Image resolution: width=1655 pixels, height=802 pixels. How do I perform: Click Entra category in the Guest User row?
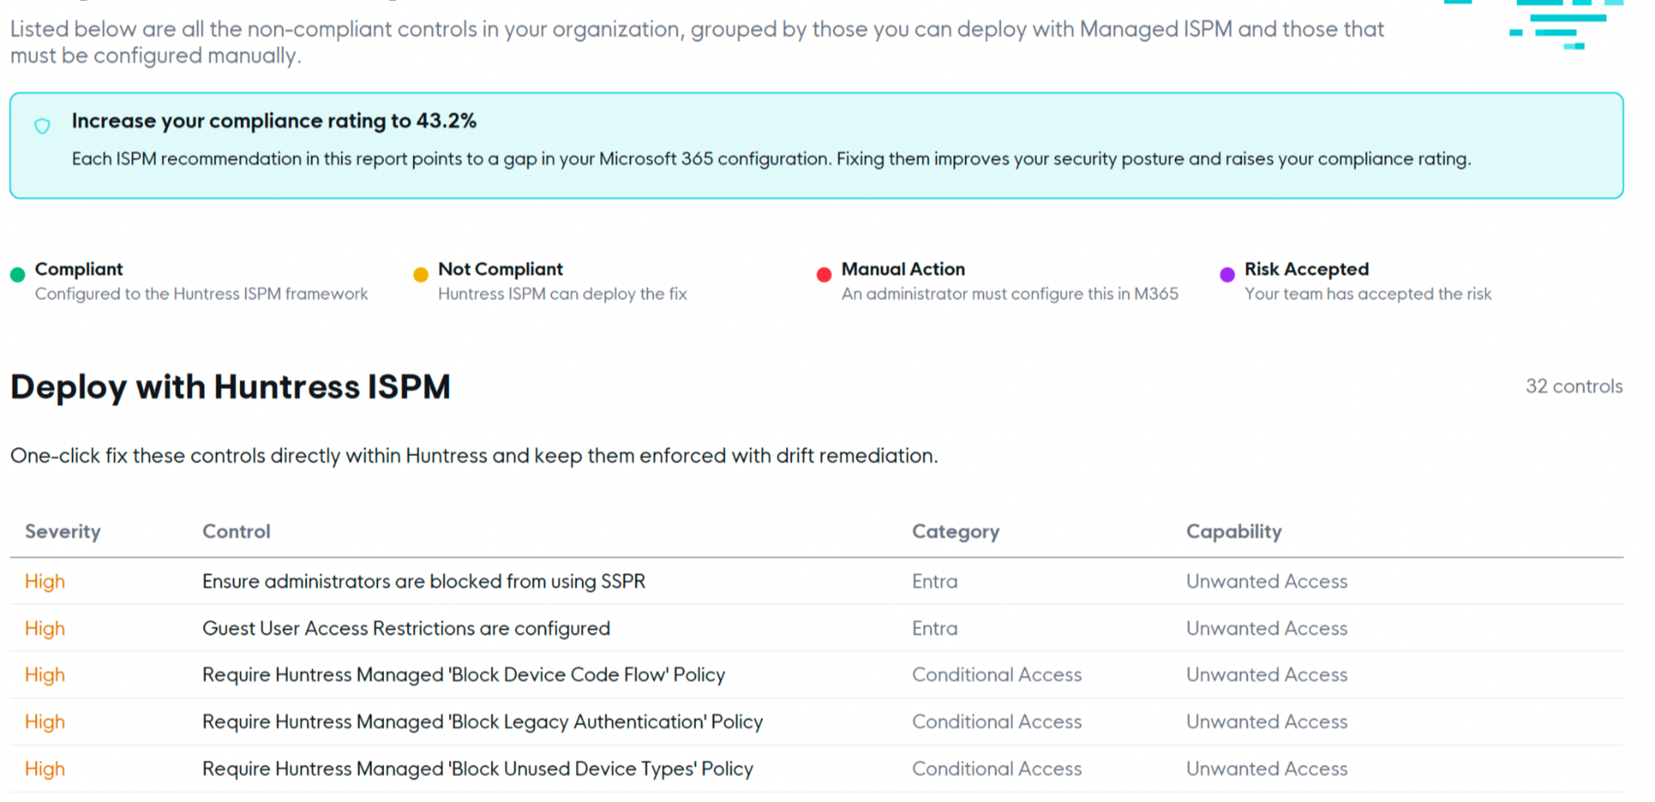(934, 628)
